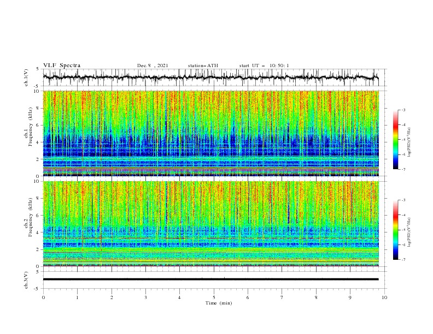Viewport: 433px width, 334px height.
Task: Click the "-4" tick on ch.2 colorbar
Action: click(403, 215)
